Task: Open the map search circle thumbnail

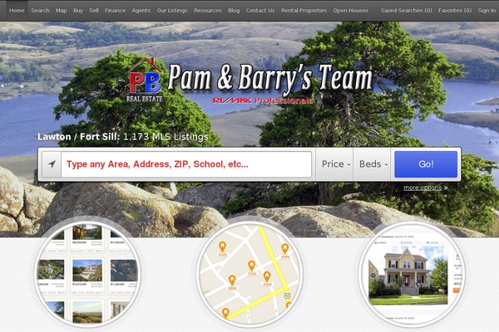Action: pos(249,275)
